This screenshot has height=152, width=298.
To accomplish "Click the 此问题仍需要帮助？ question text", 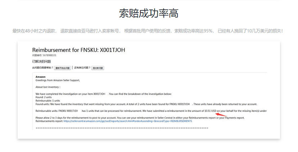I will pos(42,68).
